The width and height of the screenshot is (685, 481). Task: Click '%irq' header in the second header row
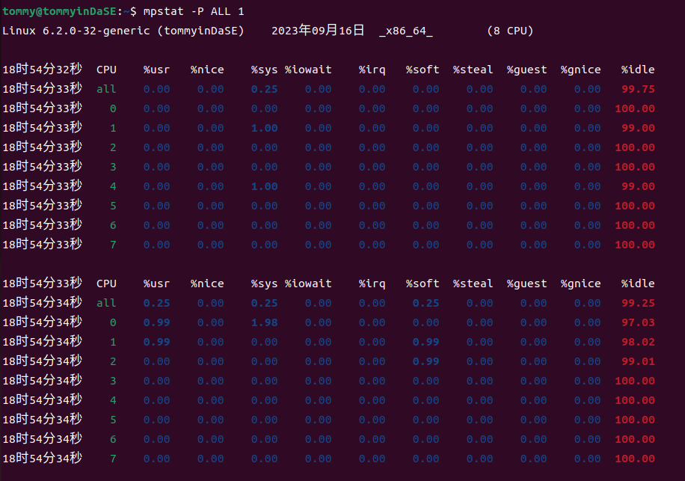pos(372,284)
